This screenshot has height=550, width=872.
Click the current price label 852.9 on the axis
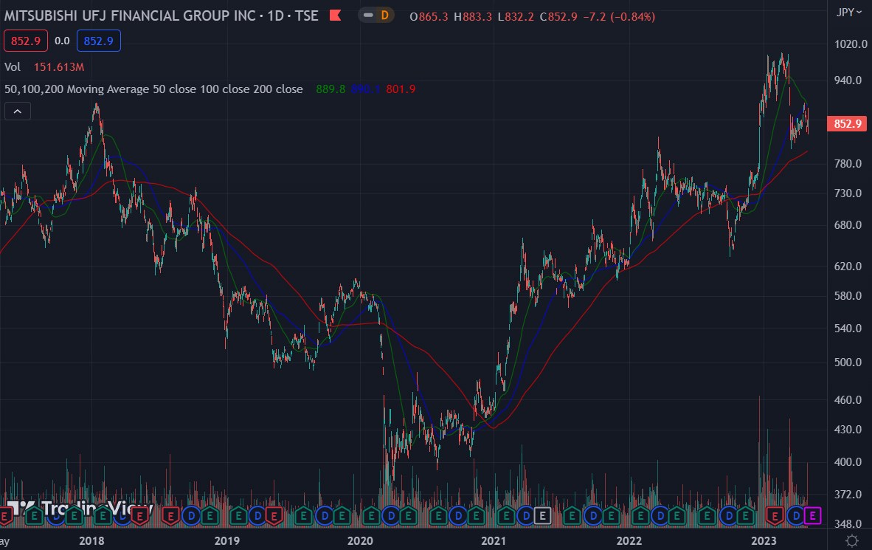847,123
